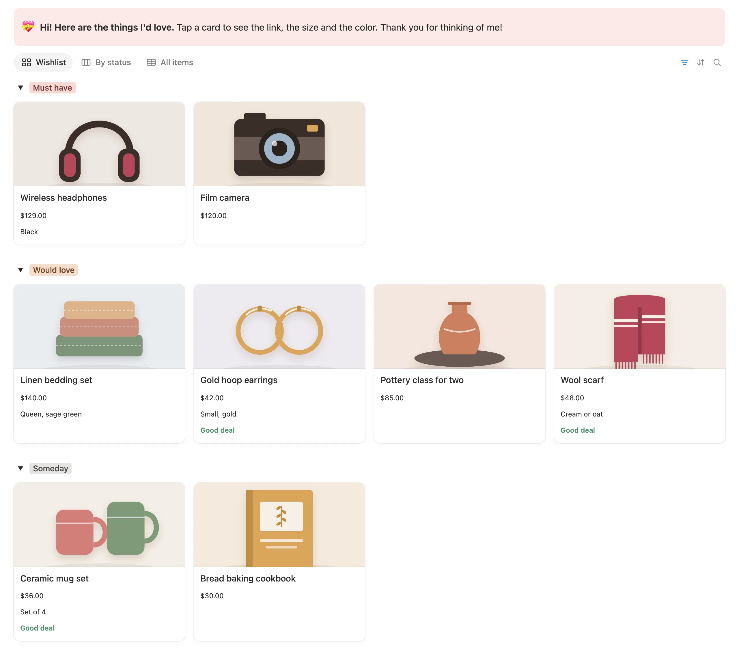Open the Gold hoop earrings image
739x649 pixels.
[x=279, y=326]
